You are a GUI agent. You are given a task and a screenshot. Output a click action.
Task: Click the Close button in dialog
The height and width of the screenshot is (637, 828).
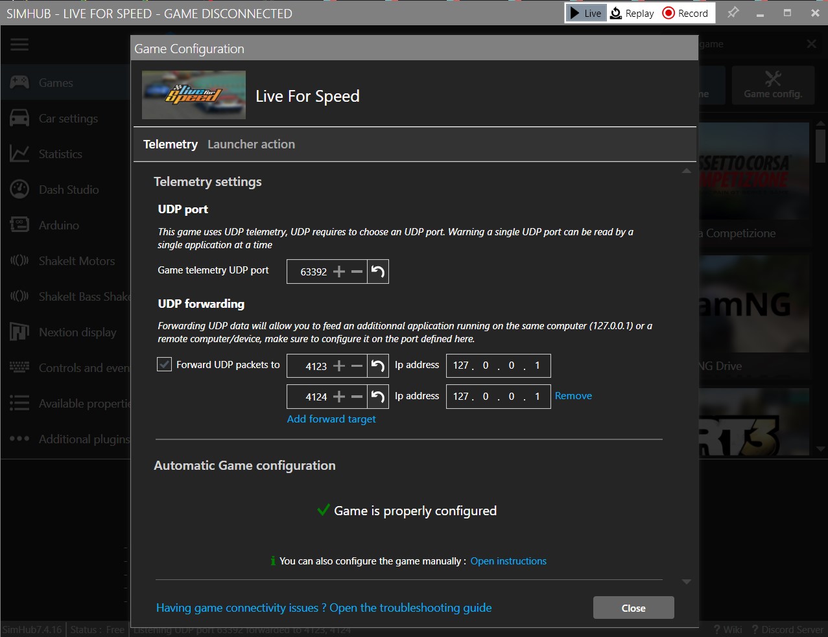click(x=633, y=608)
